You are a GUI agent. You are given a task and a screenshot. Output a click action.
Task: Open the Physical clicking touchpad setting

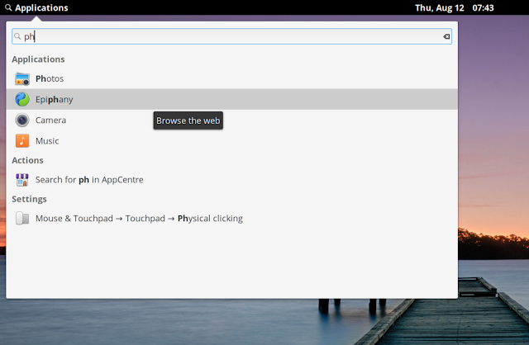tap(139, 219)
